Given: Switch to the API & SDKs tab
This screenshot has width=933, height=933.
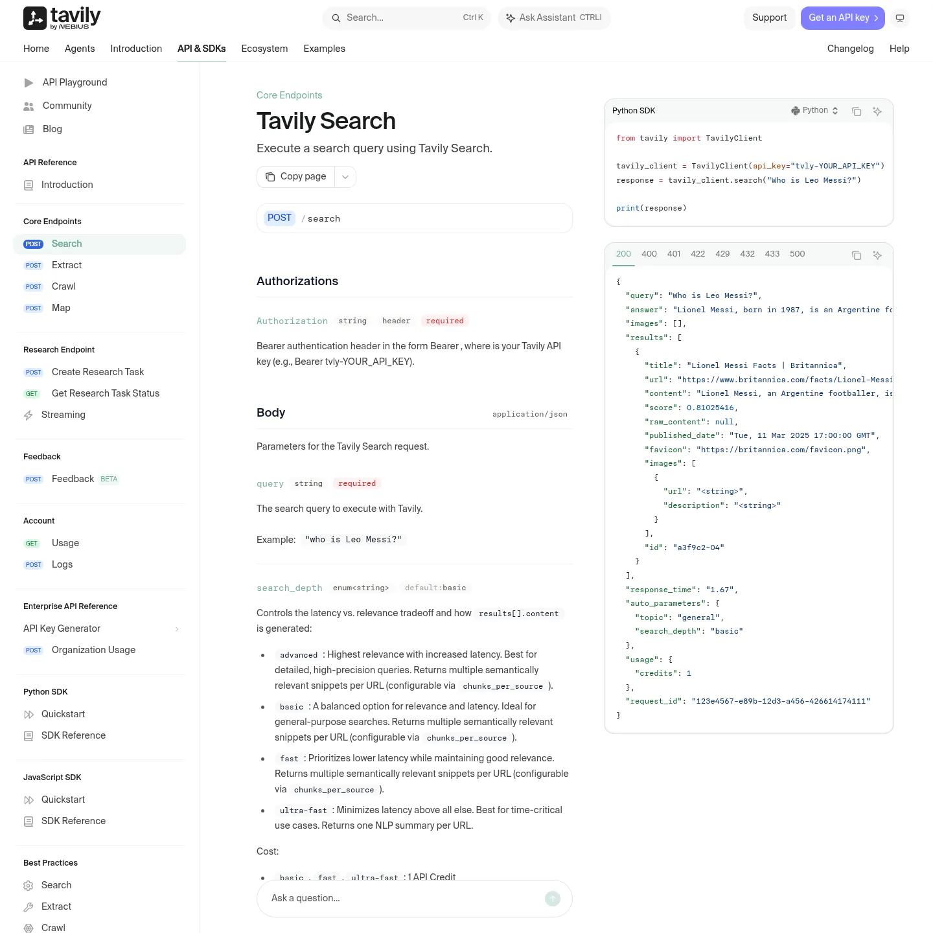Looking at the screenshot, I should [x=202, y=49].
